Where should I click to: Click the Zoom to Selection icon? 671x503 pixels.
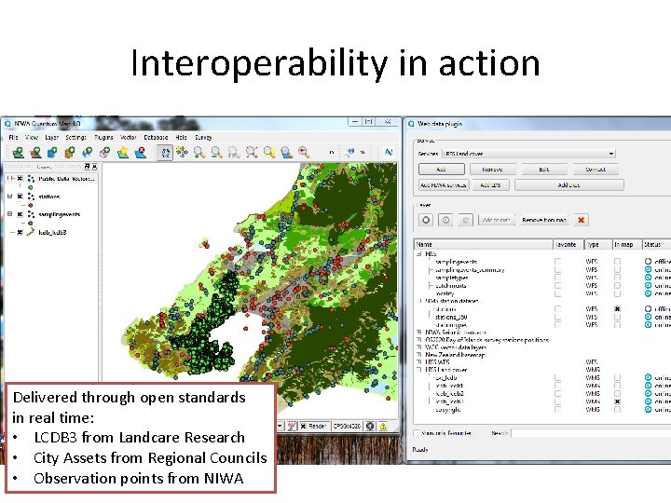[269, 152]
